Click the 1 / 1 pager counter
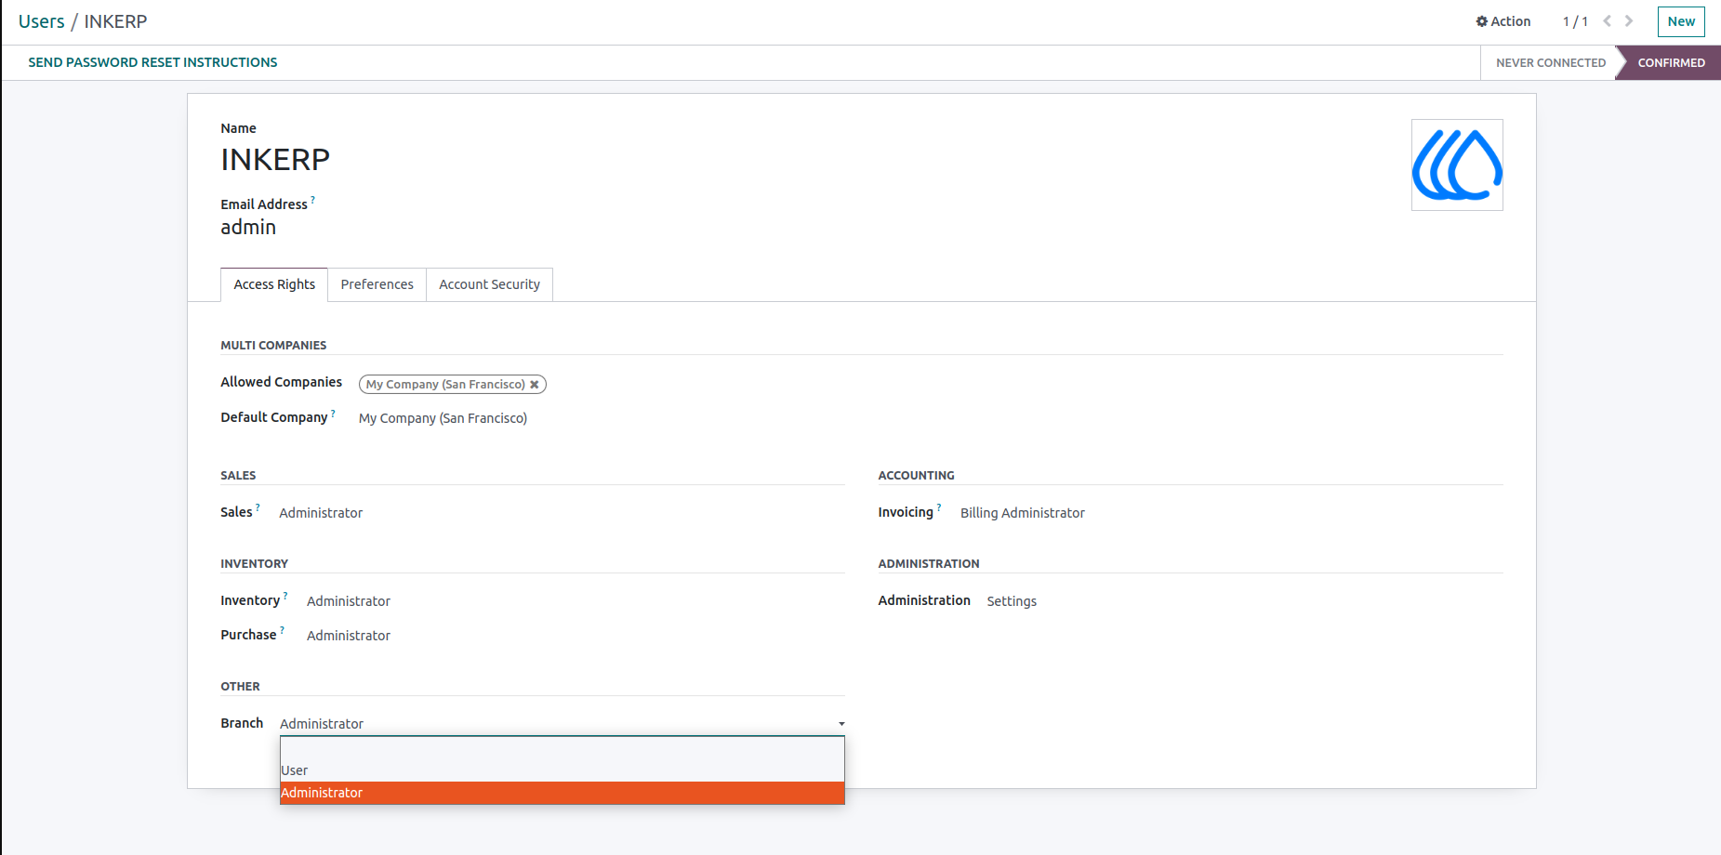This screenshot has width=1721, height=855. (1575, 21)
